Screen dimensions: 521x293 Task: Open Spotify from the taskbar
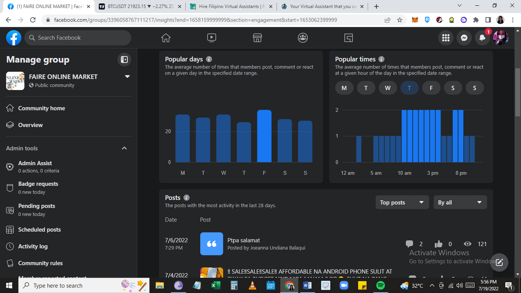[380, 285]
